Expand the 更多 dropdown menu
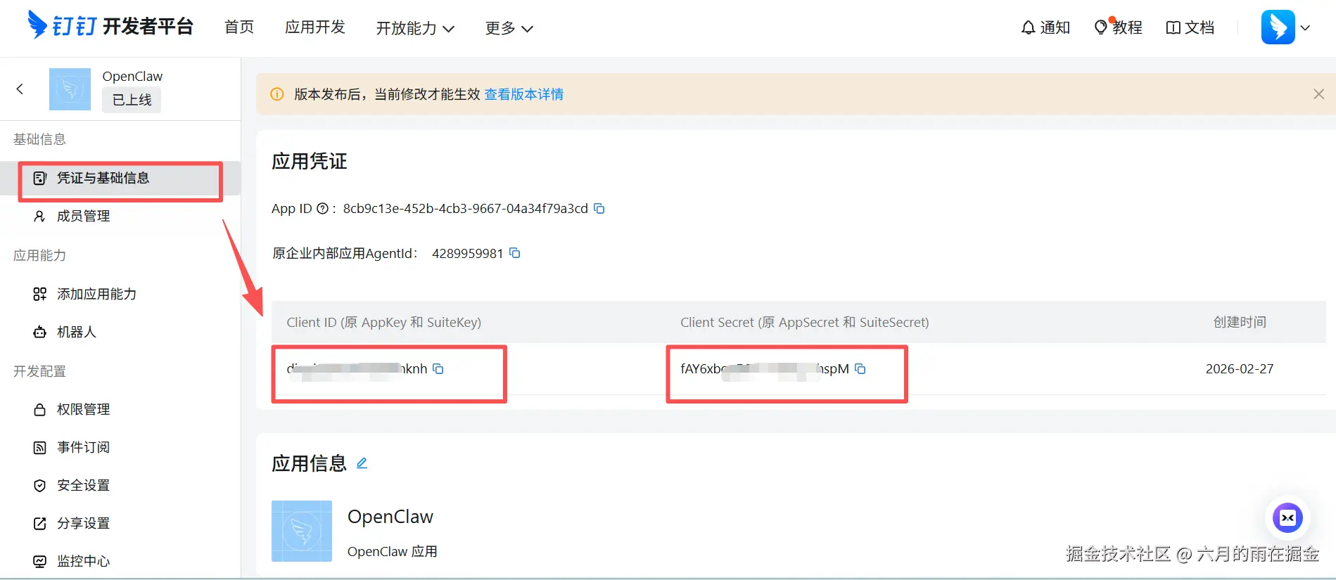Screen dimensions: 1336x580 pos(509,28)
